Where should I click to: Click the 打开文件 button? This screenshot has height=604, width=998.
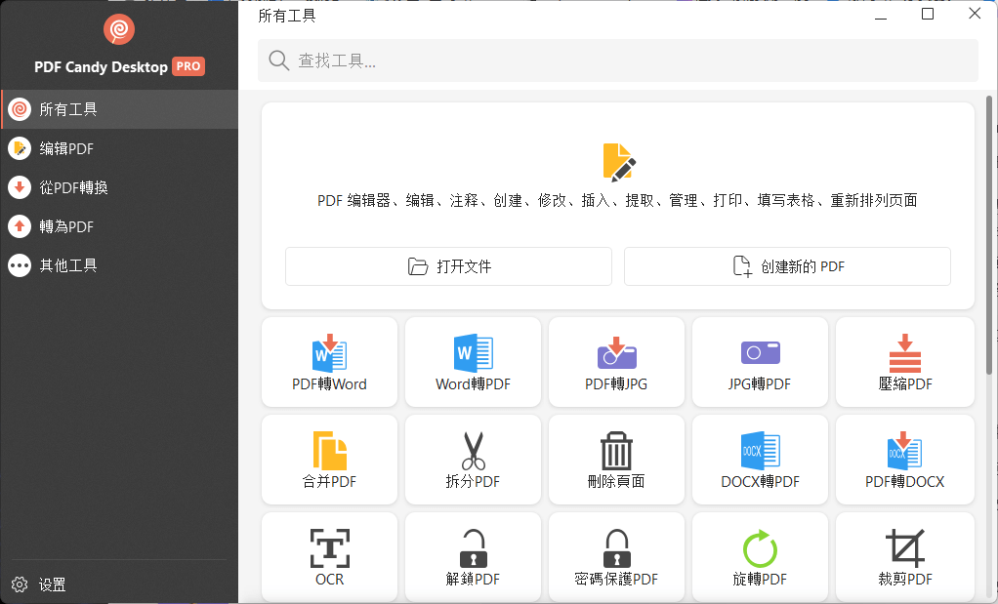(448, 265)
